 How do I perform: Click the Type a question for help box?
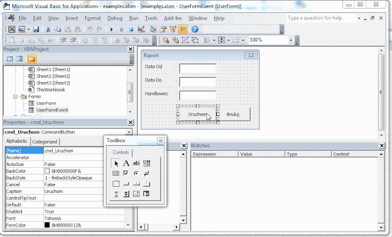[321, 18]
